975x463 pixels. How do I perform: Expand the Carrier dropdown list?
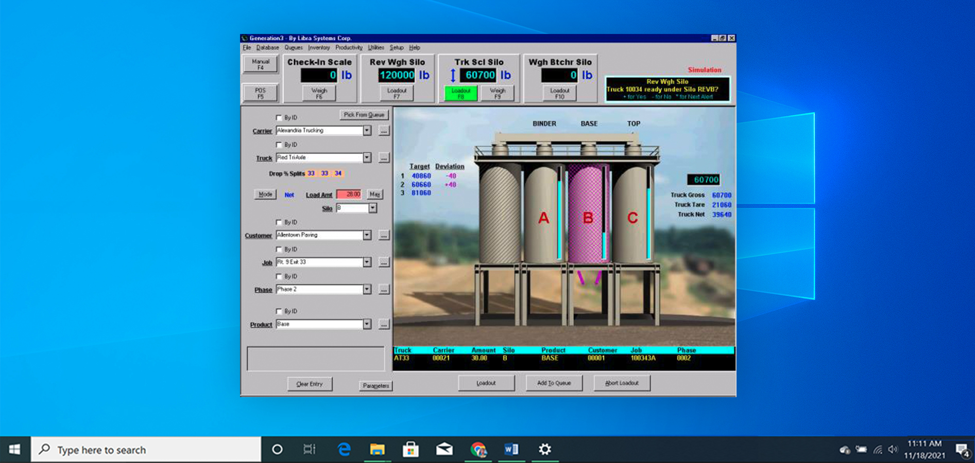pos(367,131)
